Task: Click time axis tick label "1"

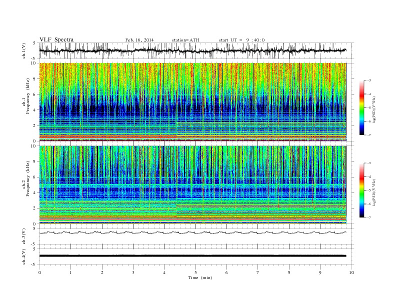Action: click(70, 272)
